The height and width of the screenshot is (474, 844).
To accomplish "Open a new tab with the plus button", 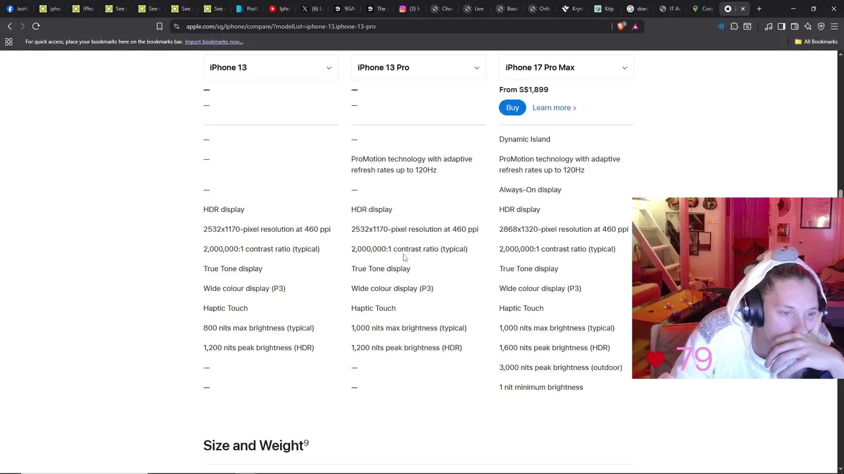I will pos(759,9).
